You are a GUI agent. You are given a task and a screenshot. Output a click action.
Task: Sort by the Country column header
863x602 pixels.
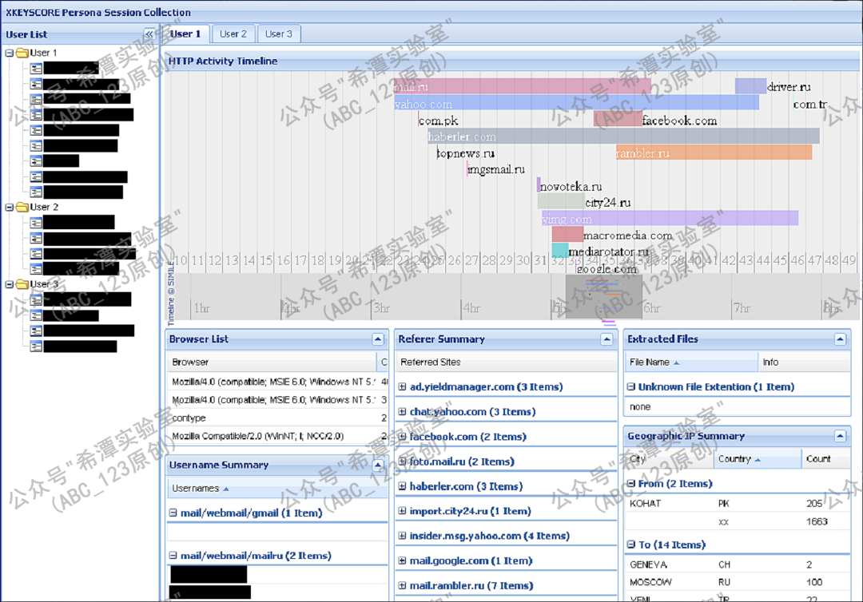point(758,459)
